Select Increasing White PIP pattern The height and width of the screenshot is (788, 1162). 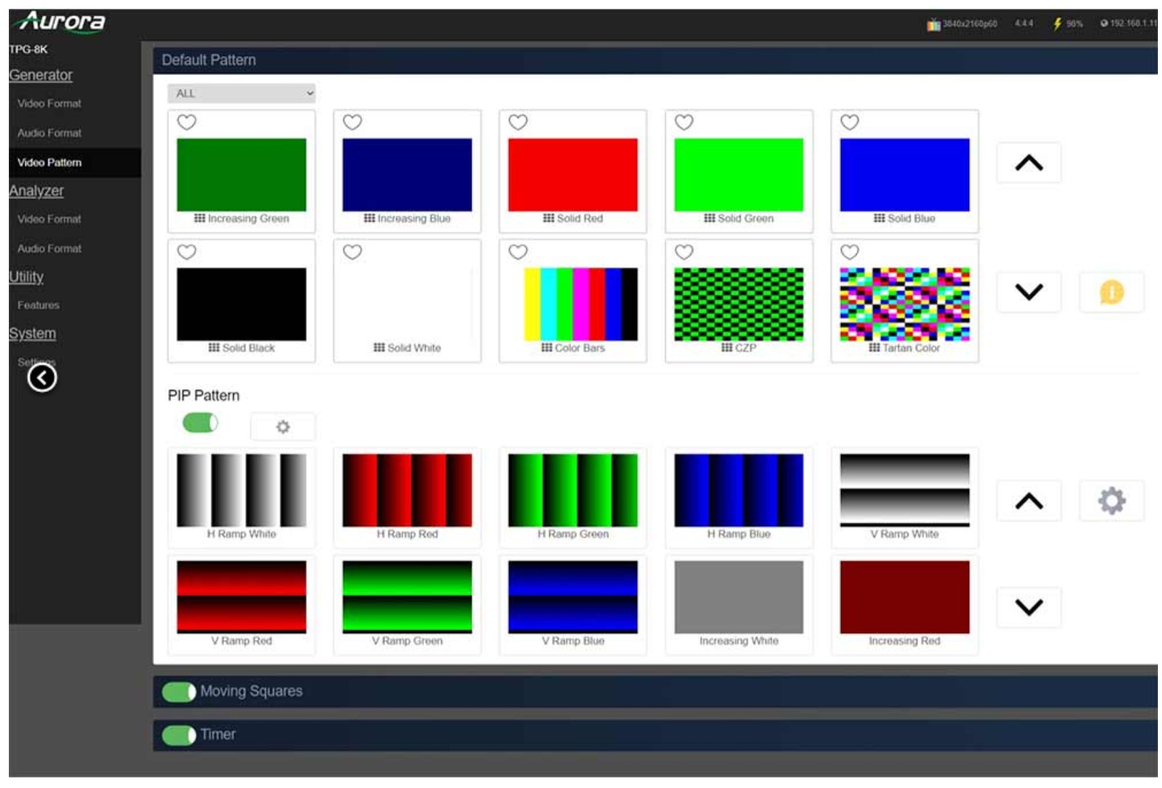click(739, 597)
